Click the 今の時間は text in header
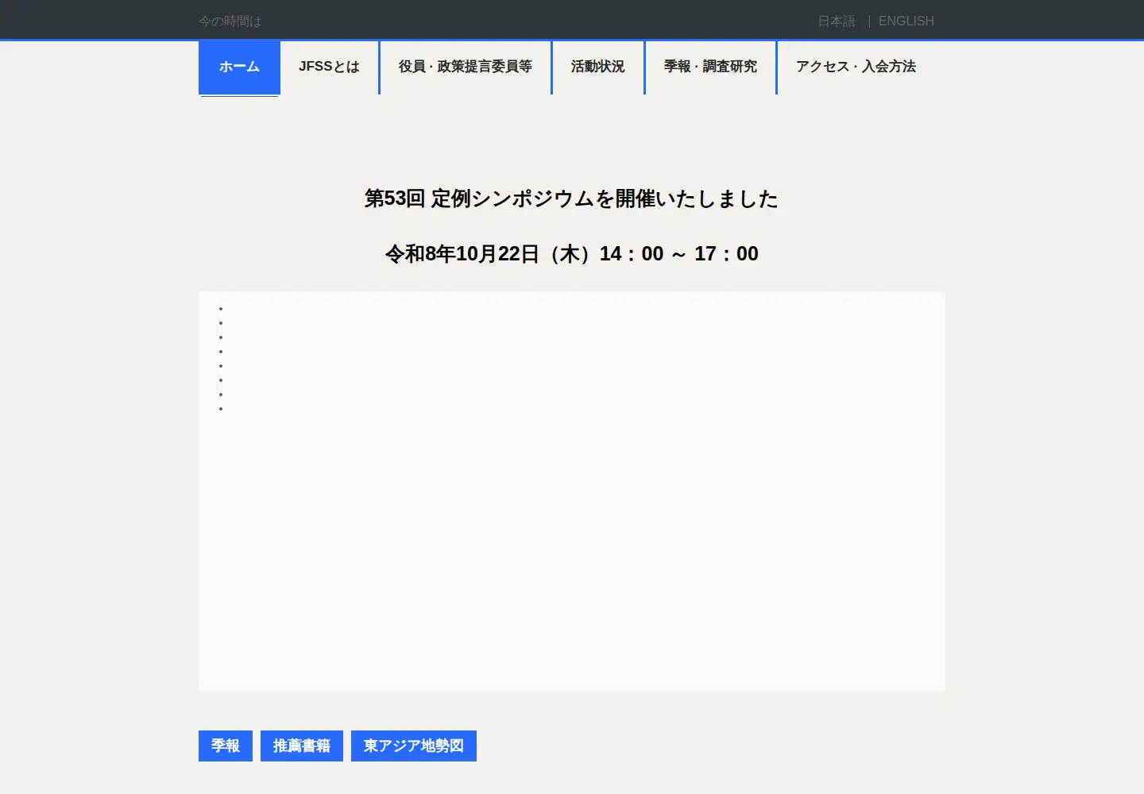This screenshot has height=794, width=1144. coord(230,21)
